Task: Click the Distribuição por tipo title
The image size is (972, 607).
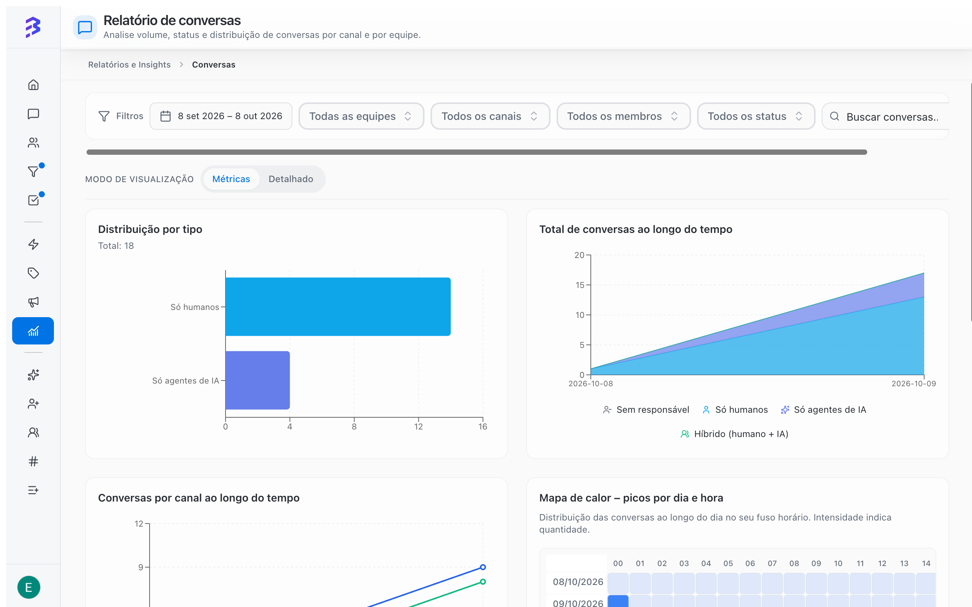Action: (x=150, y=229)
